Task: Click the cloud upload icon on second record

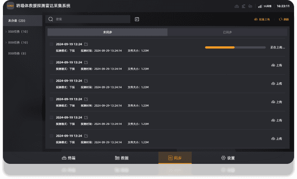Action: pos(273,65)
